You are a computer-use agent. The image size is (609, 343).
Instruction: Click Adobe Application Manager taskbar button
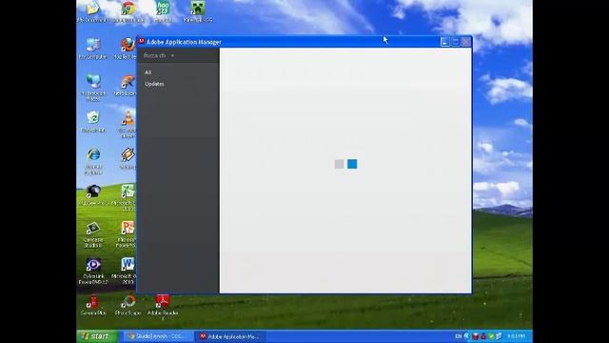(x=231, y=336)
